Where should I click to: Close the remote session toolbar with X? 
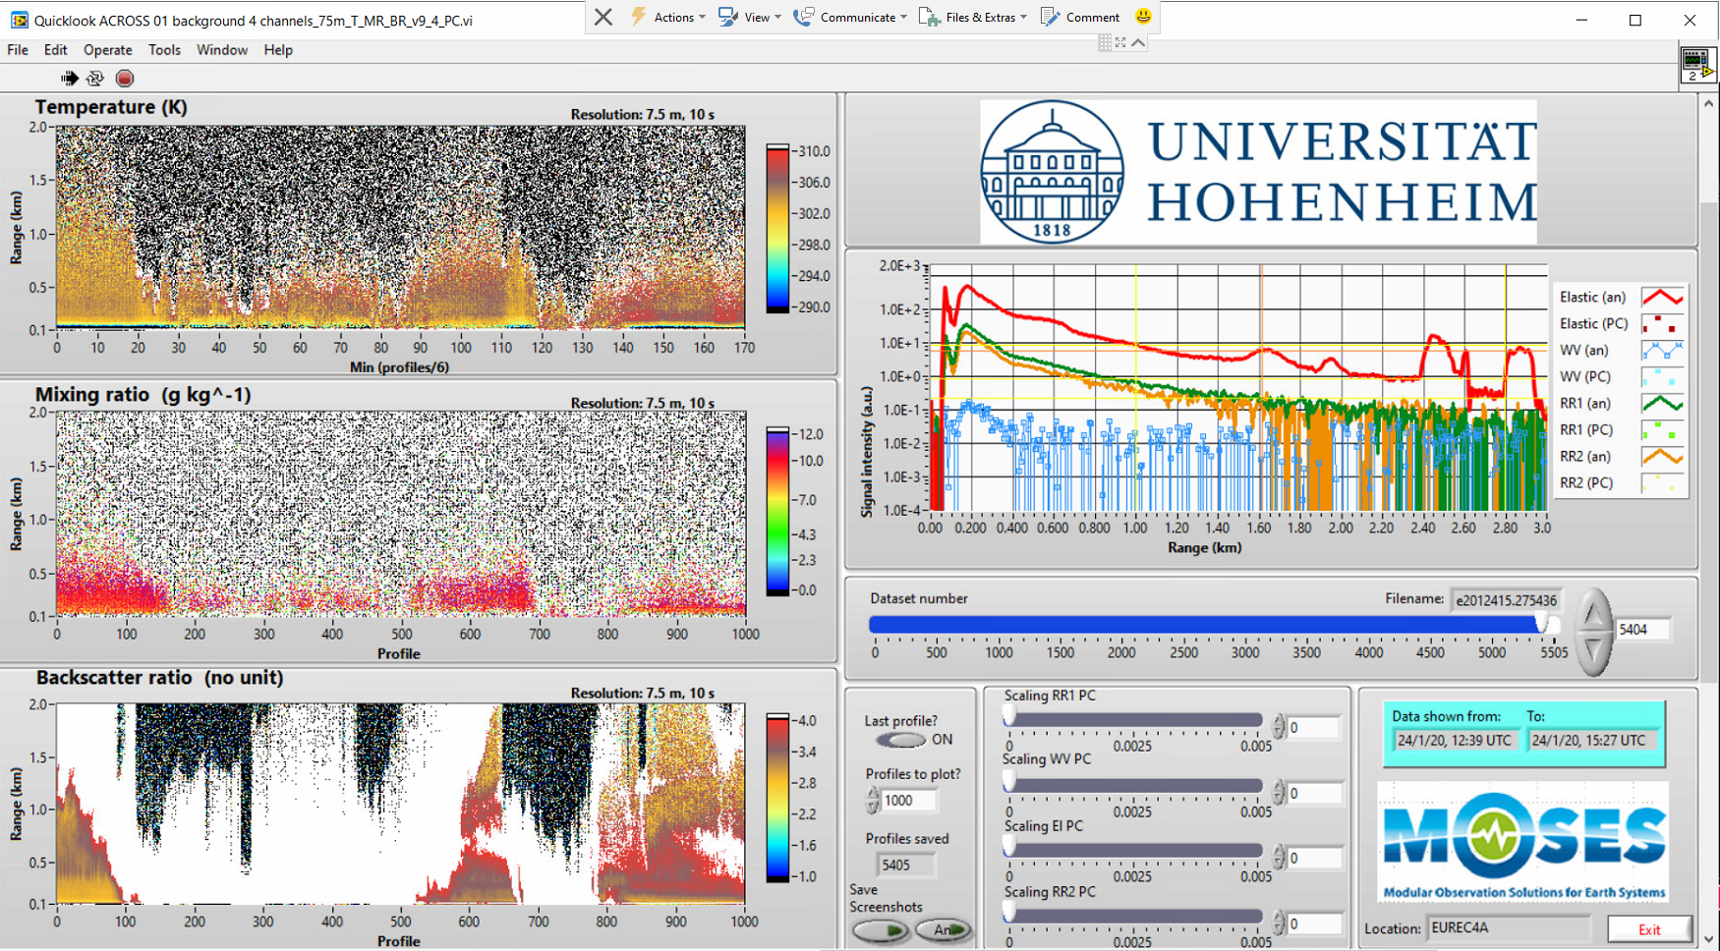tap(603, 17)
